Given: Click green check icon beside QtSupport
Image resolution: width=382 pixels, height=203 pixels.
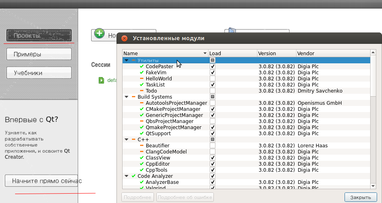Looking at the screenshot, I should pos(142,133).
